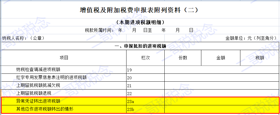Click the subtitle （本期进项税额明细）
The image size is (280, 115).
coord(140,23)
